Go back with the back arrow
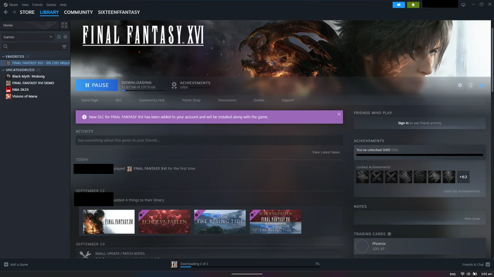The height and width of the screenshot is (277, 494). click(x=6, y=12)
